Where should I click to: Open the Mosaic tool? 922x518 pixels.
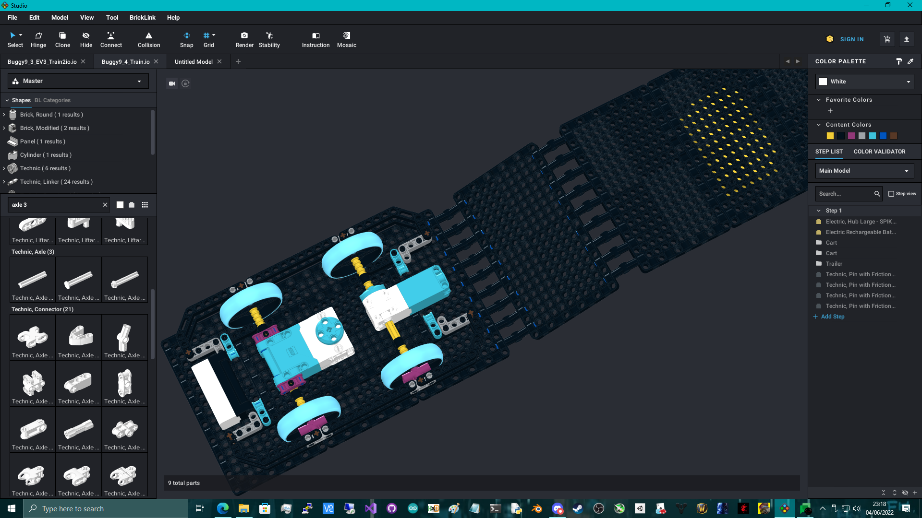point(346,39)
